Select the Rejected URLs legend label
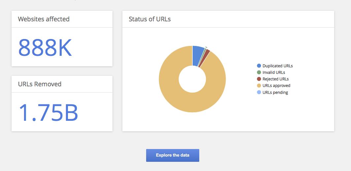351x171 pixels. coord(275,79)
